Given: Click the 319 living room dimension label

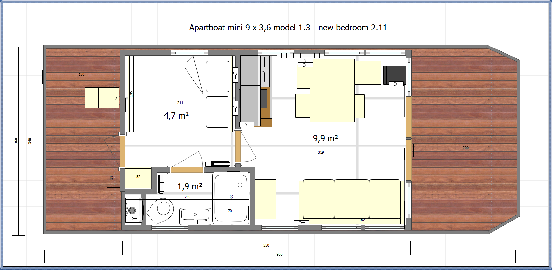Looking at the screenshot, I should (x=321, y=152).
